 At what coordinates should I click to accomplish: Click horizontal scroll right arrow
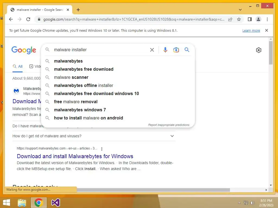[266, 190]
